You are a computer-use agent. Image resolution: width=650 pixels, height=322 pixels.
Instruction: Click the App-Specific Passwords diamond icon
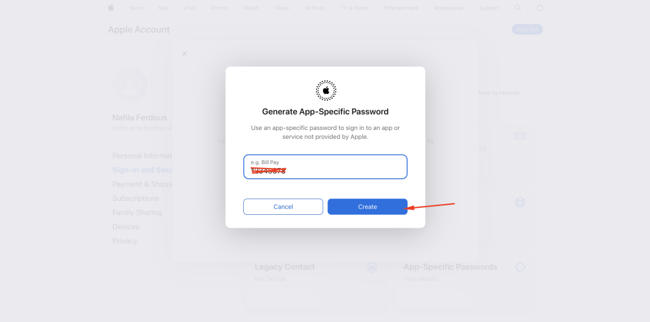click(519, 267)
